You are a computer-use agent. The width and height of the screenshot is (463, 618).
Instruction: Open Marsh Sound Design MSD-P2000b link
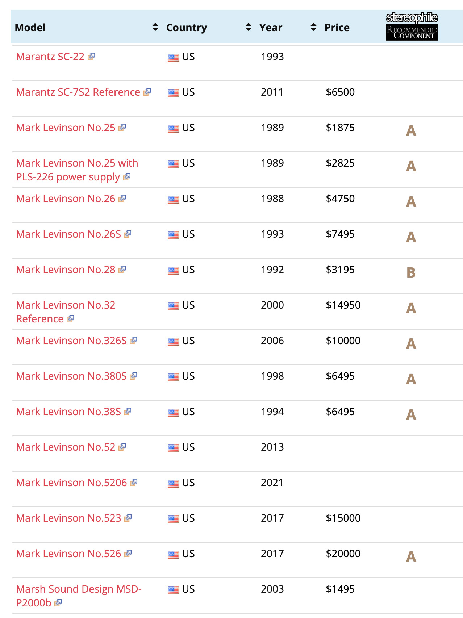pyautogui.click(x=79, y=589)
